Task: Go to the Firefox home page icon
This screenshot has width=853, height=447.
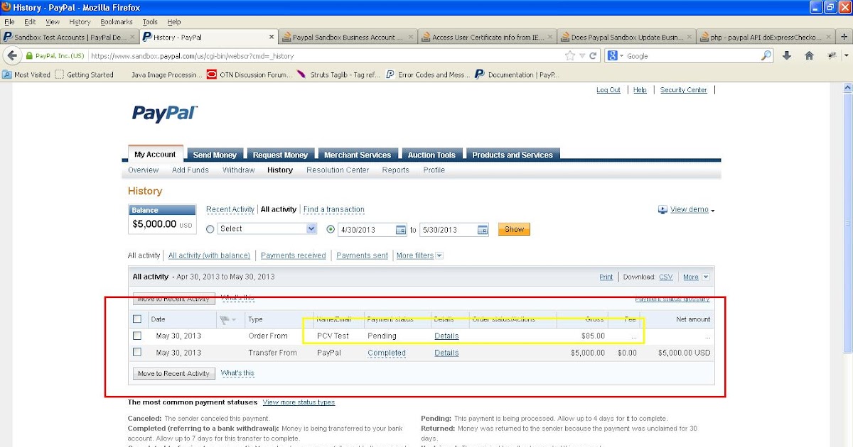Action: tap(809, 55)
